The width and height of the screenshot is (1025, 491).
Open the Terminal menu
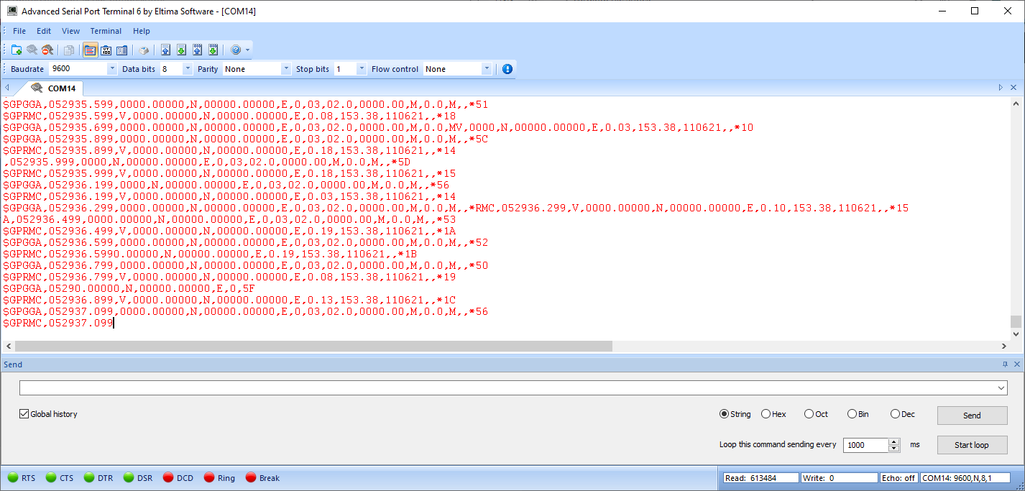click(106, 31)
